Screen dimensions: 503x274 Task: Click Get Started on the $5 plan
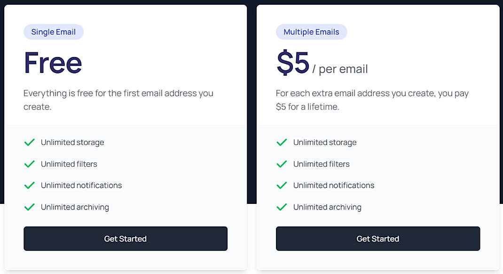pyautogui.click(x=377, y=239)
